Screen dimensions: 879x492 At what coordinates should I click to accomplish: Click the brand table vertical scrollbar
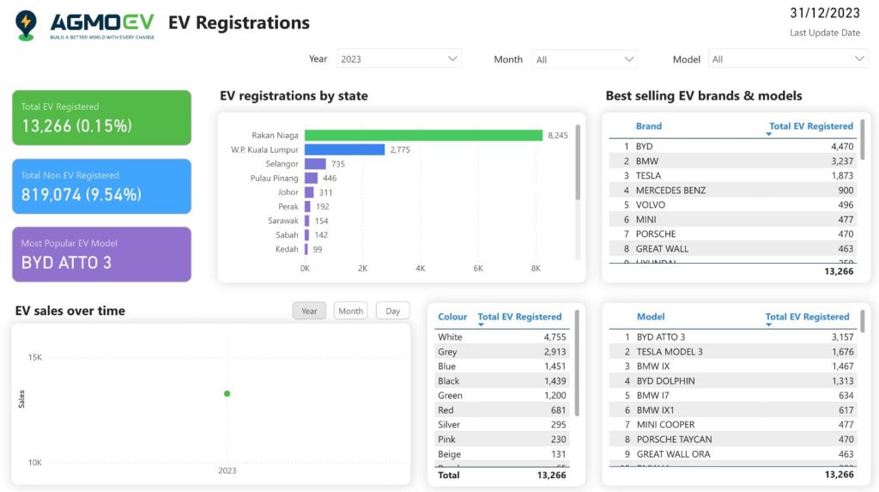coord(862,150)
